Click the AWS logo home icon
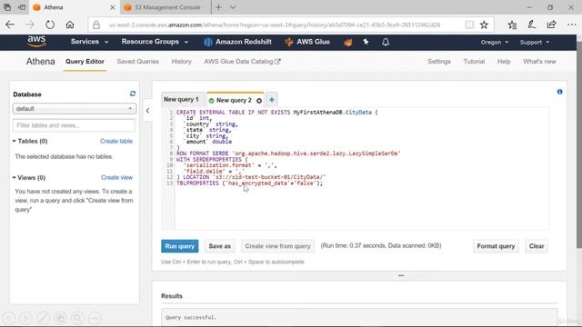This screenshot has height=327, width=582. click(36, 42)
